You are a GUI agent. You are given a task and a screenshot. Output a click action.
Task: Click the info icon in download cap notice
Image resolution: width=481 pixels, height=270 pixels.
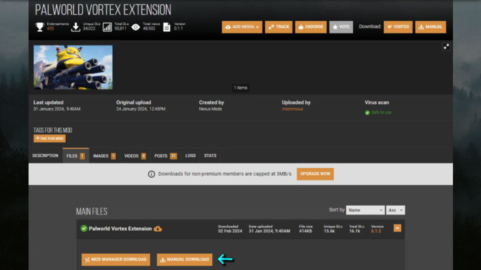[x=152, y=174]
